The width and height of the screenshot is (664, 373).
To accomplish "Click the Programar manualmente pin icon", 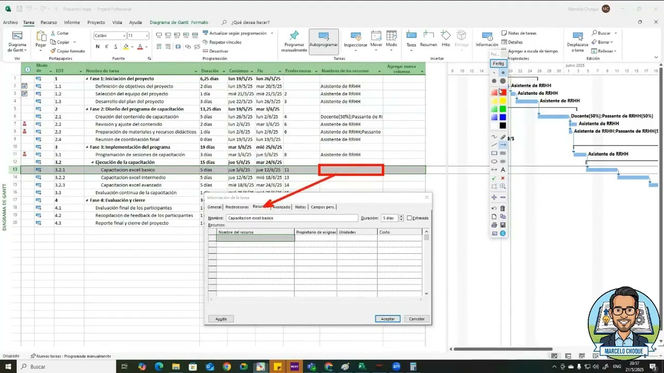I will (x=294, y=36).
